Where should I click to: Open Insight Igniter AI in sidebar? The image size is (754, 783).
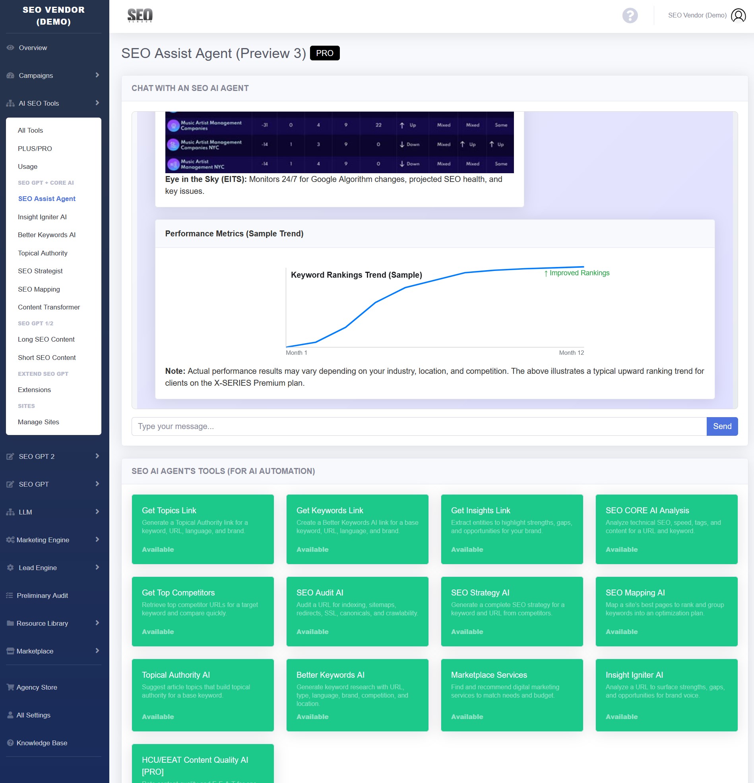coord(43,217)
